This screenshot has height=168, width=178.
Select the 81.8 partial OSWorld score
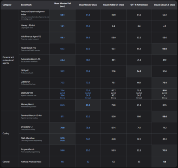pyautogui.click(x=165, y=91)
